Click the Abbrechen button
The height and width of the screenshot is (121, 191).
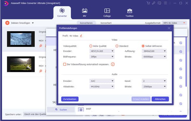[x=160, y=99]
